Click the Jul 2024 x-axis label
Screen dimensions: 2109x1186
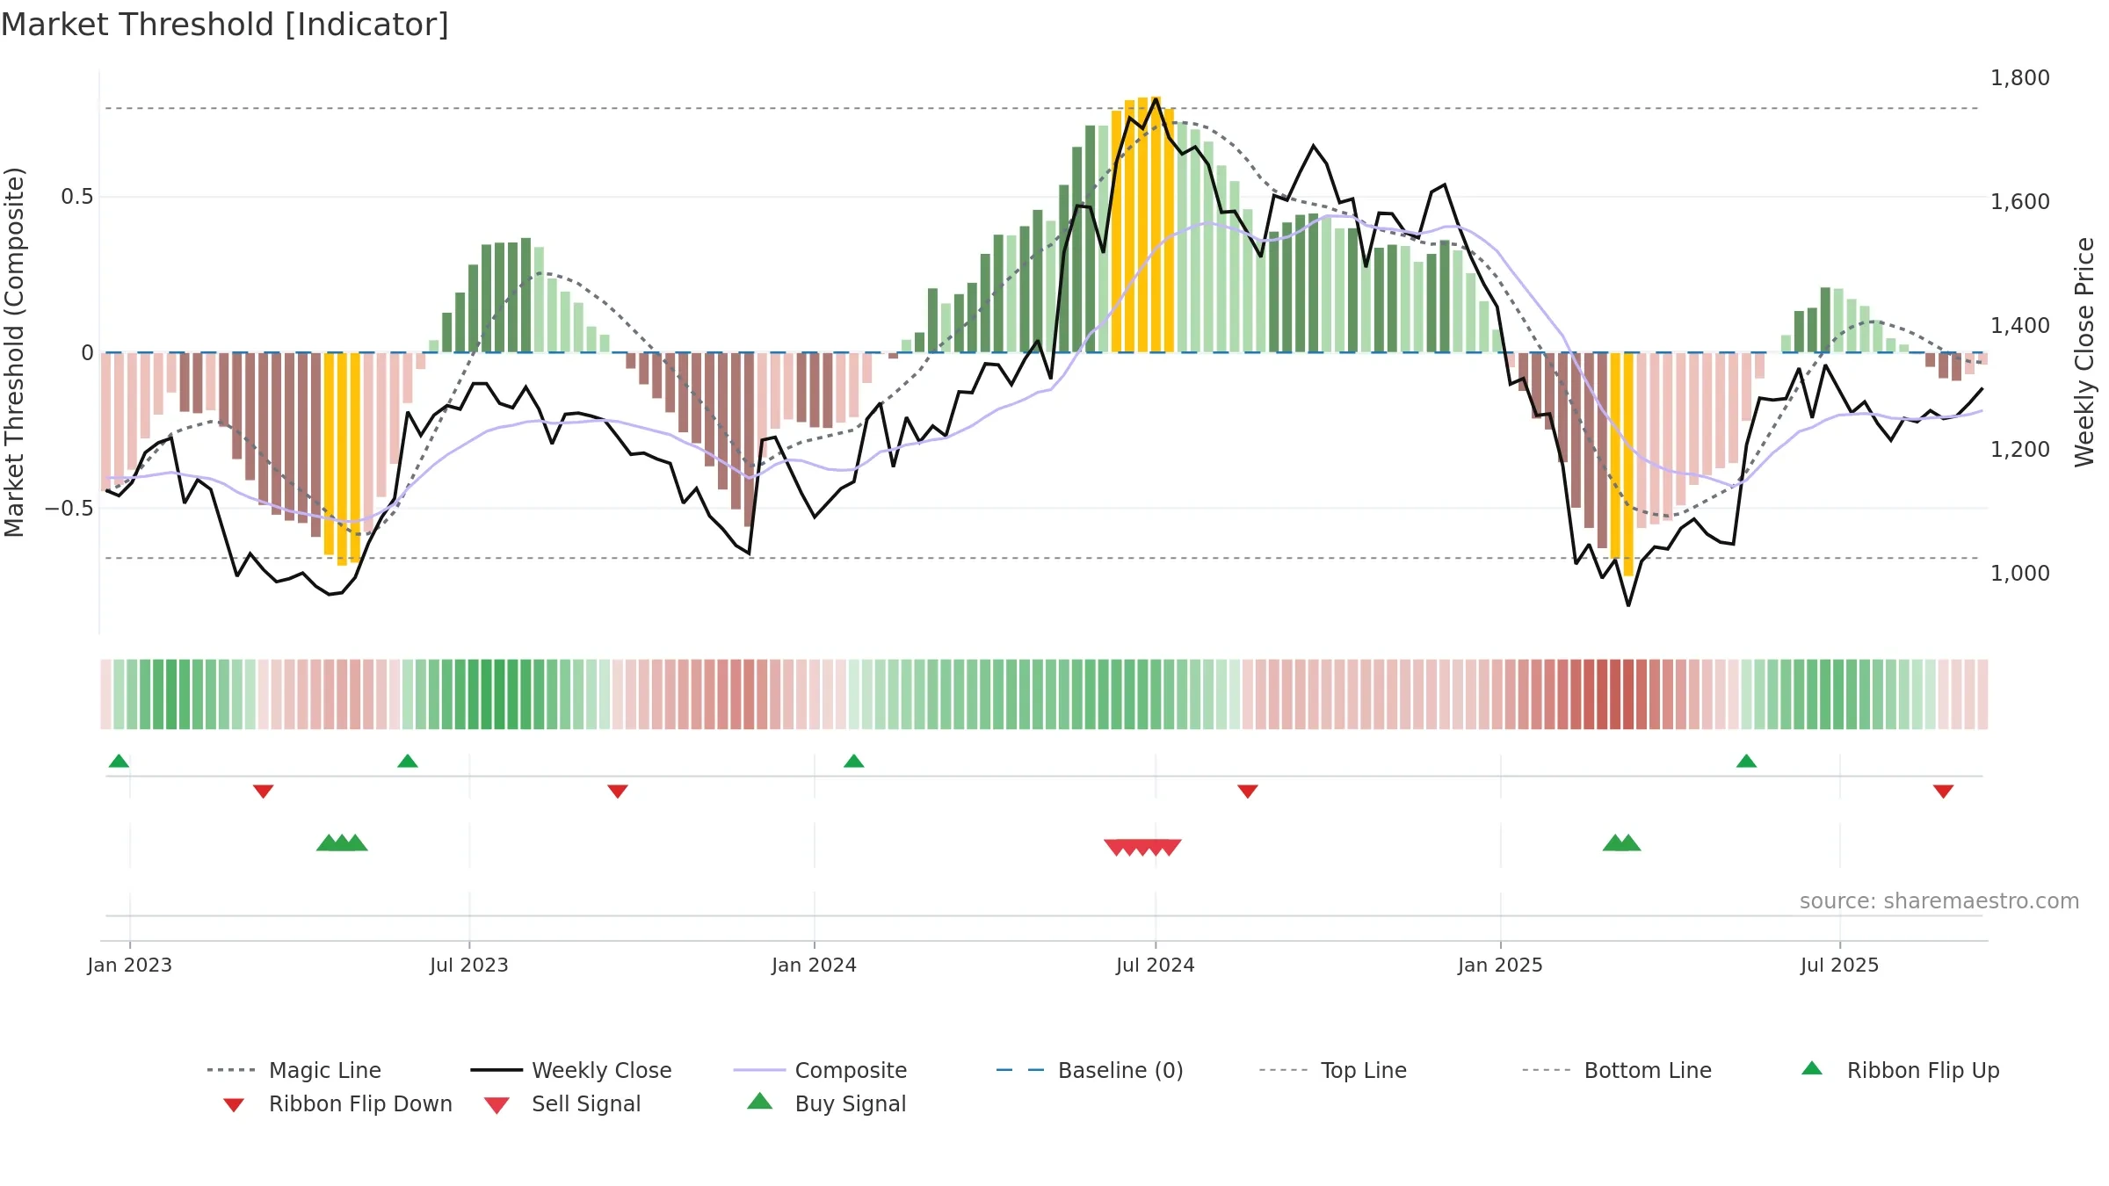pyautogui.click(x=1156, y=965)
